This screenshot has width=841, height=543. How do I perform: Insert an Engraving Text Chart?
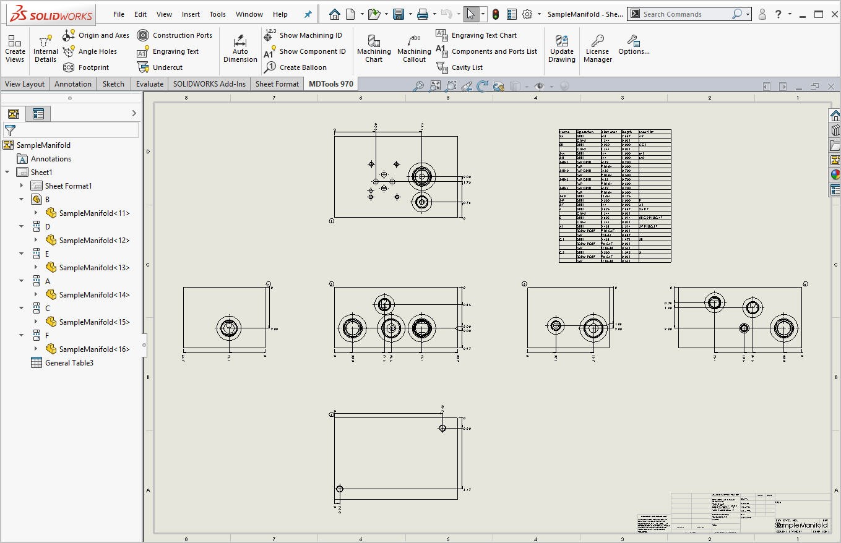tap(477, 35)
